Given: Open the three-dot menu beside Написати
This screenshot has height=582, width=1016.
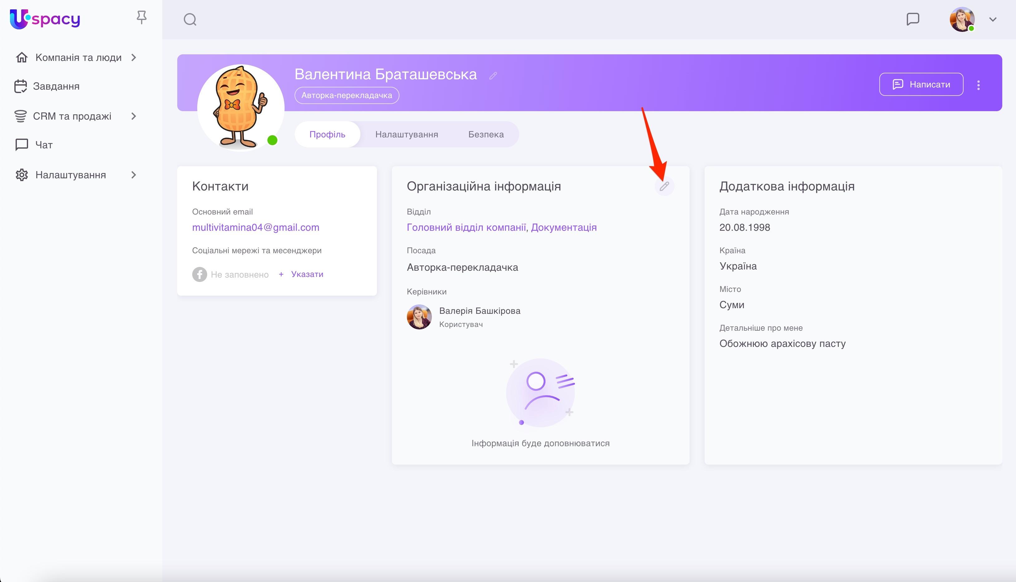Looking at the screenshot, I should point(978,84).
